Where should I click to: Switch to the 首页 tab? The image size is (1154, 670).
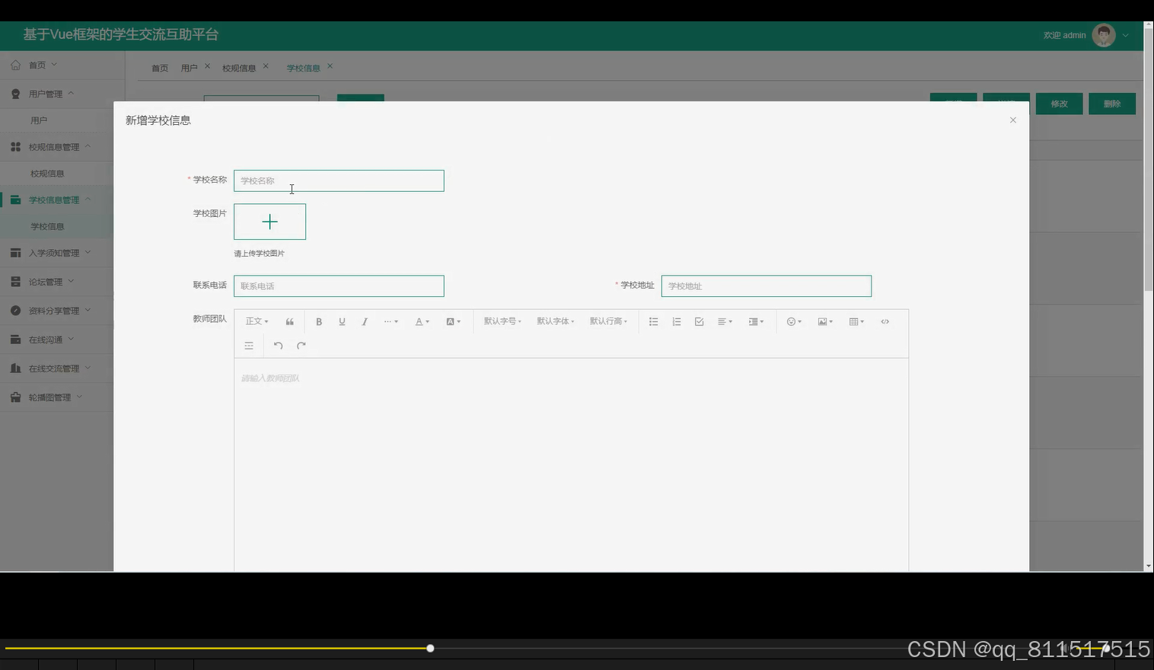pyautogui.click(x=160, y=68)
